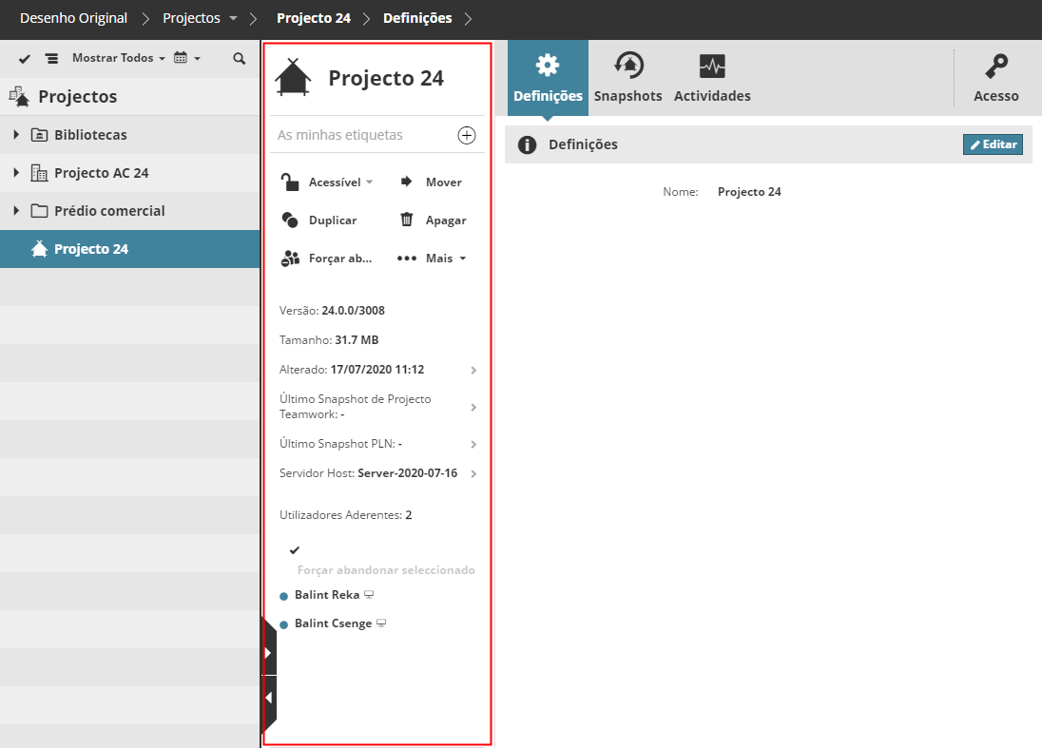Select Projecto AC 24 in the tree
The width and height of the screenshot is (1042, 748).
[x=129, y=173]
